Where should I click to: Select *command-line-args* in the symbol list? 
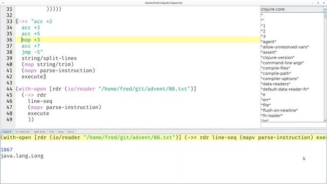tap(283, 63)
